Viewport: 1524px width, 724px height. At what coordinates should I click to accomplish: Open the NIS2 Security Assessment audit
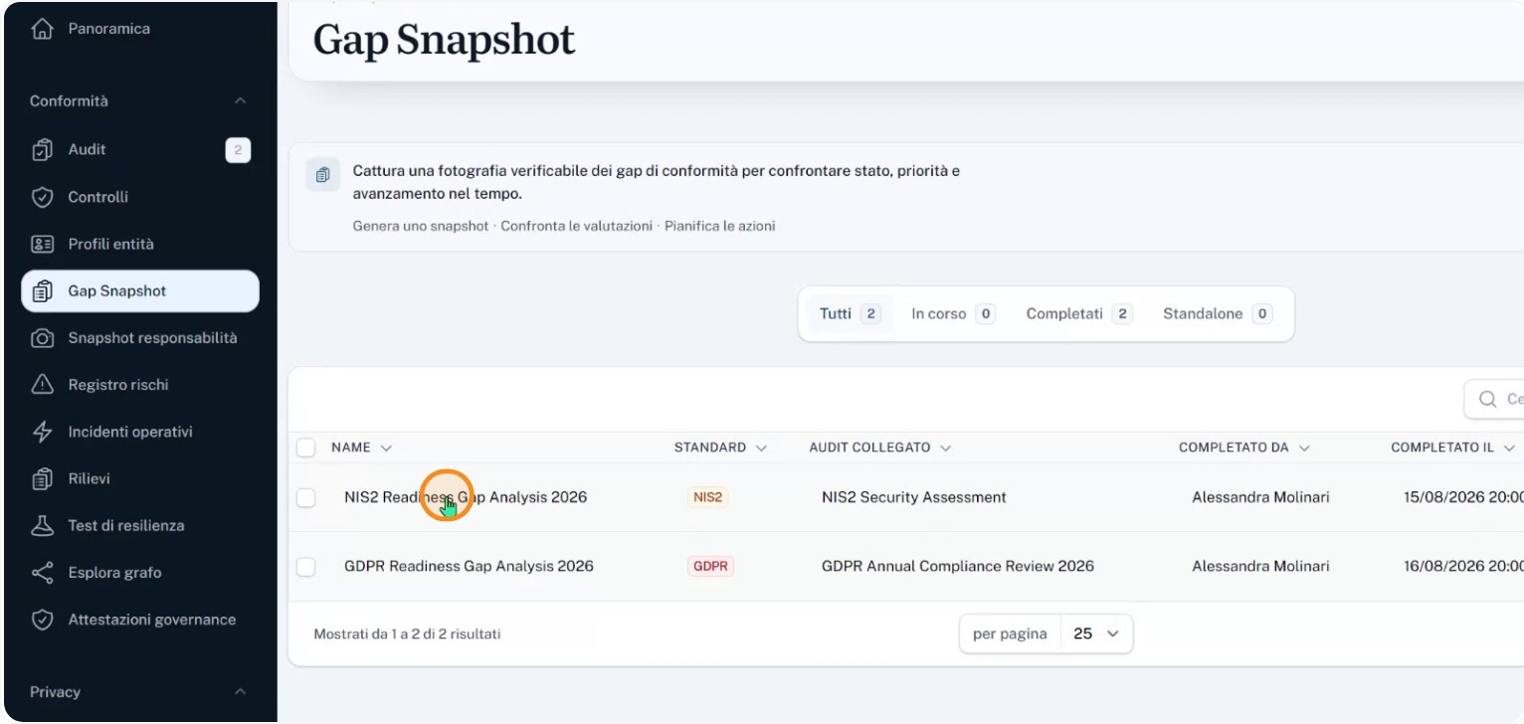[914, 497]
